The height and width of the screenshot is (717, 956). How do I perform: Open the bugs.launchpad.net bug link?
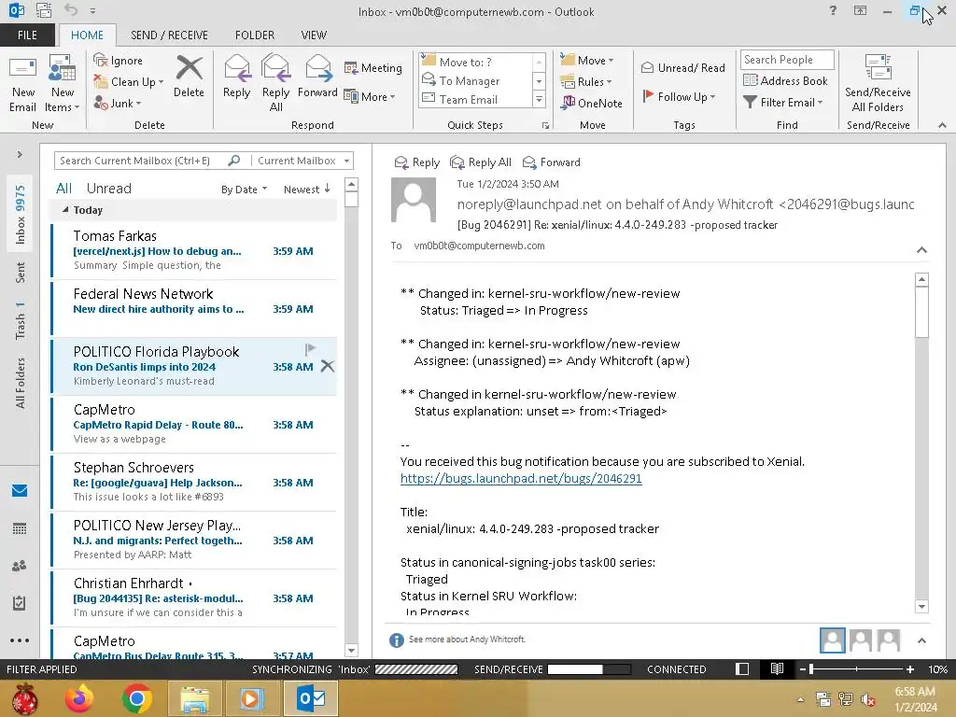click(521, 478)
